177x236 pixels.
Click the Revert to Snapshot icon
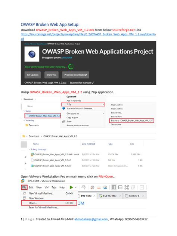click(99, 187)
